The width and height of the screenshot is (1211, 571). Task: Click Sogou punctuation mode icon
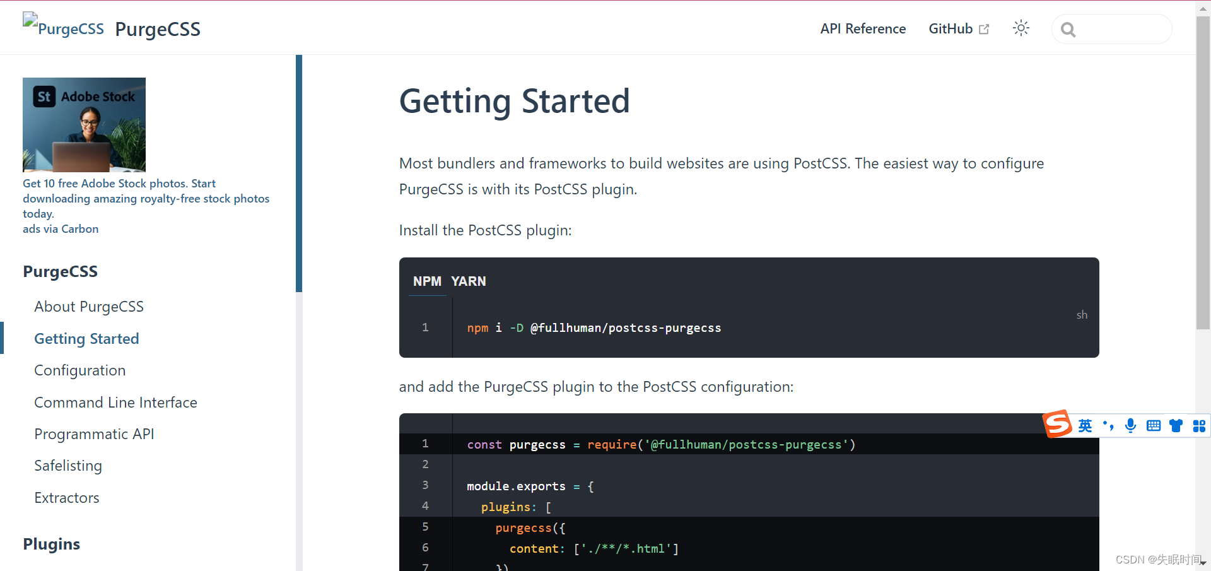(x=1108, y=426)
